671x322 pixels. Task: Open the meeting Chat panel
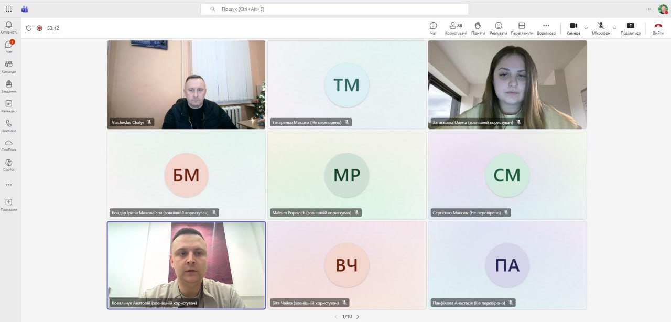pos(433,28)
